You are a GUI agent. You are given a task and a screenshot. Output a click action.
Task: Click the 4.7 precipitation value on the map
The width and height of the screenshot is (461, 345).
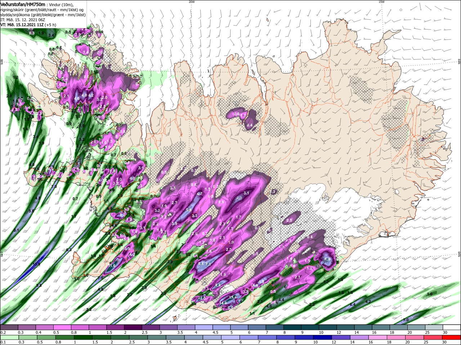point(200,194)
